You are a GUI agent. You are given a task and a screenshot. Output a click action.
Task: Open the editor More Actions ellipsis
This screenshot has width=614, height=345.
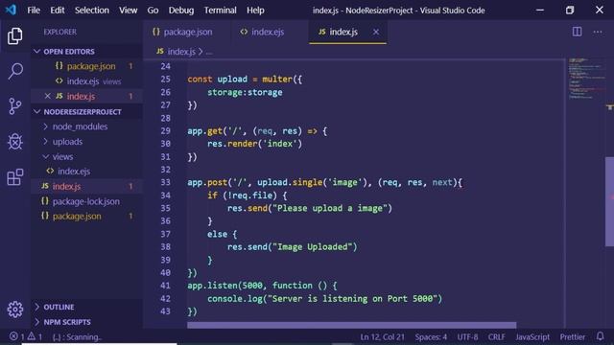(598, 32)
